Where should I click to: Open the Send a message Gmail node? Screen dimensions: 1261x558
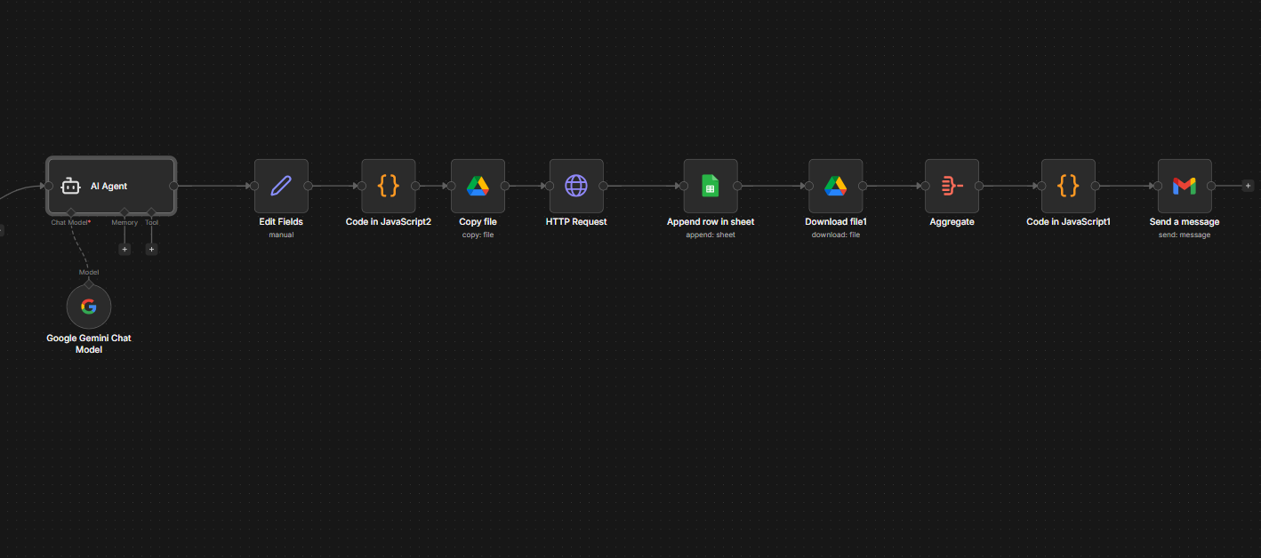[x=1184, y=186]
